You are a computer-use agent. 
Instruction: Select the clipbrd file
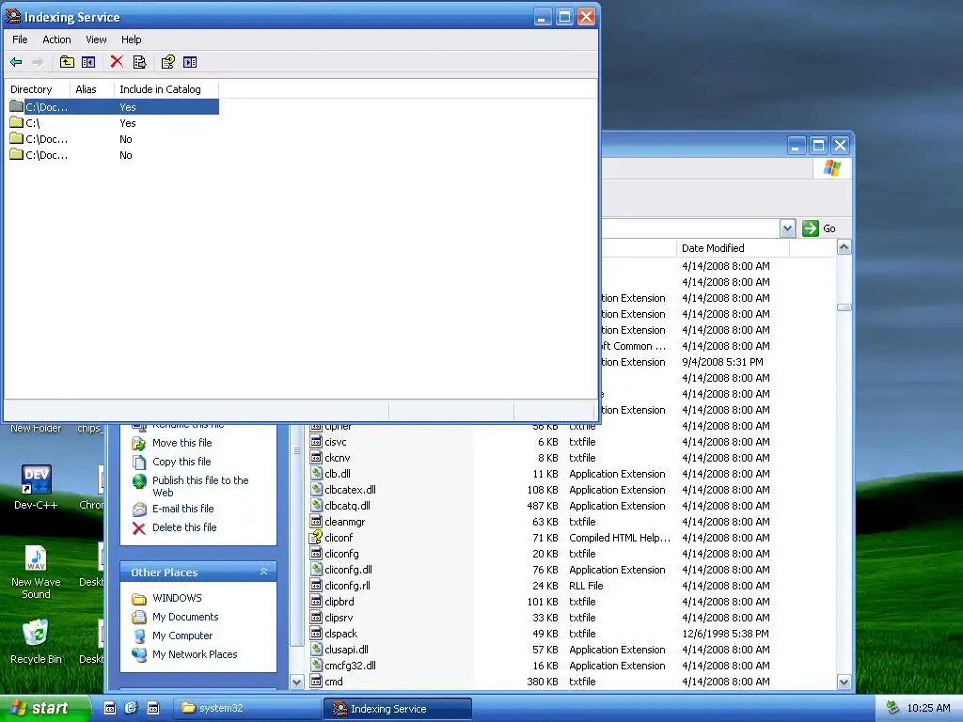pos(339,602)
